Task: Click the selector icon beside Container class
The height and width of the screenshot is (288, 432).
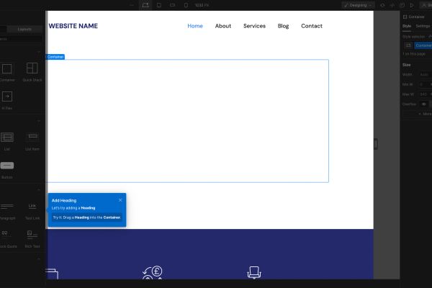Action: (x=408, y=45)
